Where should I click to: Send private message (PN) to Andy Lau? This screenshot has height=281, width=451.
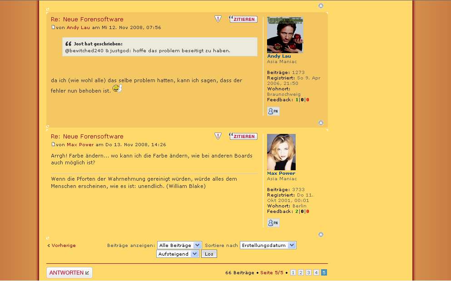point(273,111)
